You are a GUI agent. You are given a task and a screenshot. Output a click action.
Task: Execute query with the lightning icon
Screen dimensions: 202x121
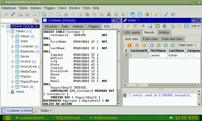(128, 26)
